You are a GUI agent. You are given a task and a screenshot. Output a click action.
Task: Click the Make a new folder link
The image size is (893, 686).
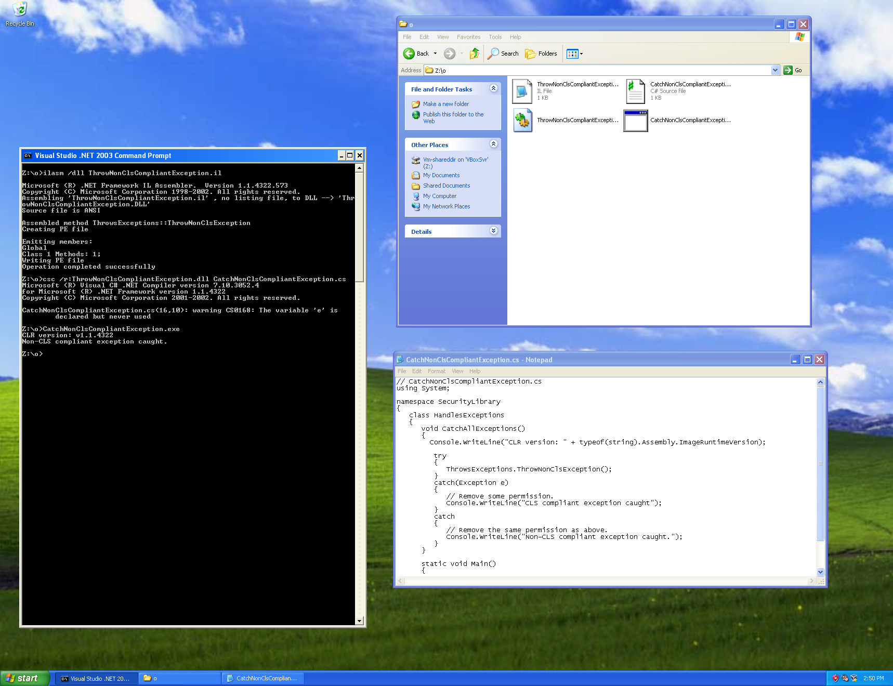click(445, 104)
